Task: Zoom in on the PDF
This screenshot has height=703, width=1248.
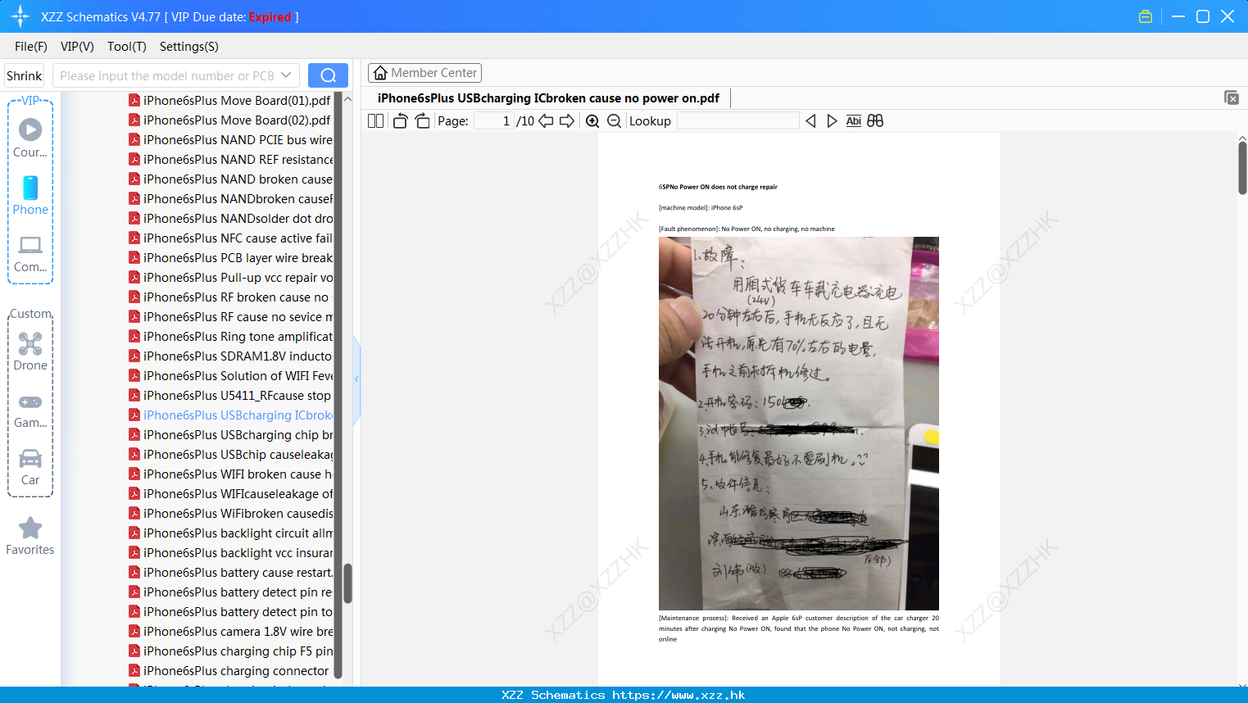Action: [592, 121]
